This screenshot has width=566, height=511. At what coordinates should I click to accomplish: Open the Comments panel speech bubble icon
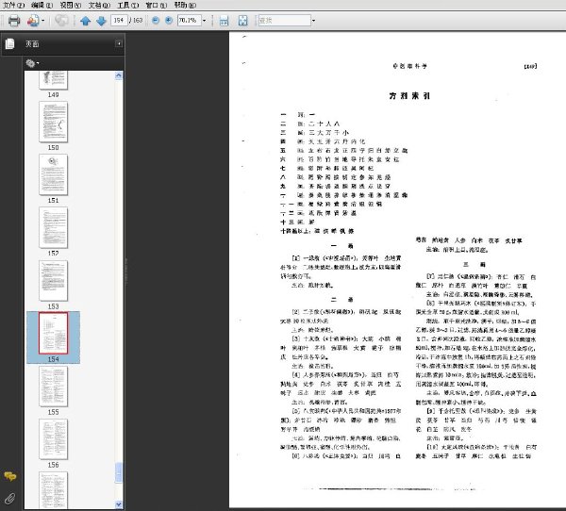pyautogui.click(x=9, y=477)
